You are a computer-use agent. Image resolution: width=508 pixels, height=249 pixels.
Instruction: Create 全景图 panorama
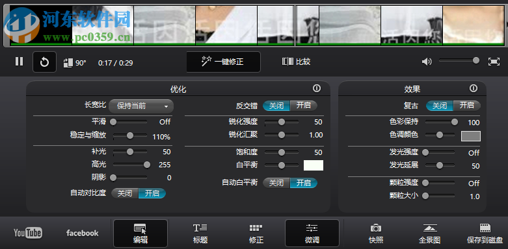[430, 233]
